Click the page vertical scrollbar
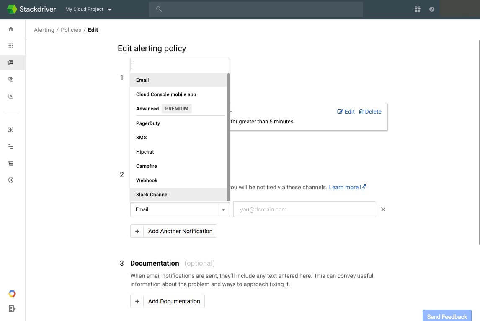The width and height of the screenshot is (480, 321). click(x=479, y=143)
